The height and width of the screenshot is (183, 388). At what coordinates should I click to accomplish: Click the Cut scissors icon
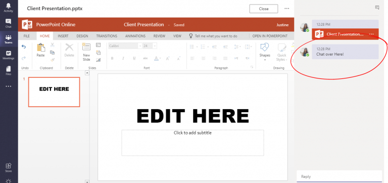tap(52, 45)
